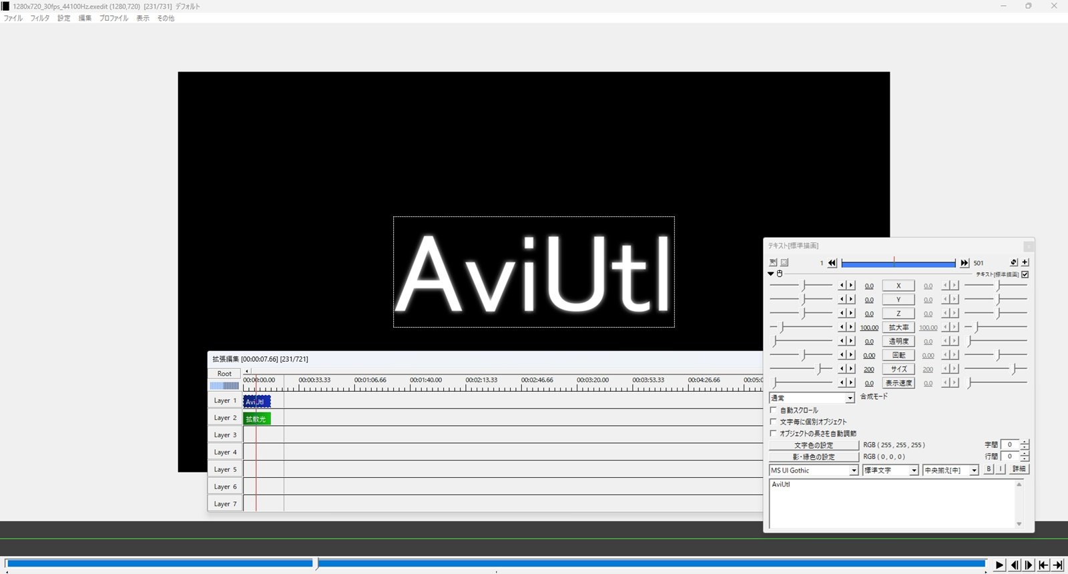Click the left サイズ slider track
The width and height of the screenshot is (1068, 574).
pos(801,369)
